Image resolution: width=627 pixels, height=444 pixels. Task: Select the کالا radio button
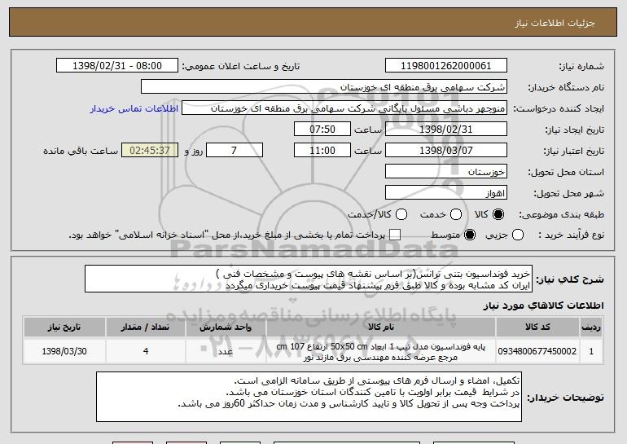coord(499,214)
